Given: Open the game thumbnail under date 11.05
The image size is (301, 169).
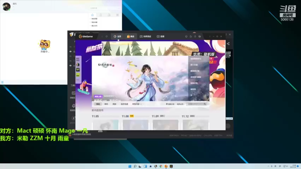Looking at the screenshot, I should point(105,125).
